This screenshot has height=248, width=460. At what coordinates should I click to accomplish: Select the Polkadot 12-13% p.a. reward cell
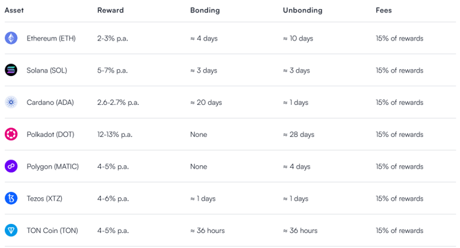[x=115, y=134]
